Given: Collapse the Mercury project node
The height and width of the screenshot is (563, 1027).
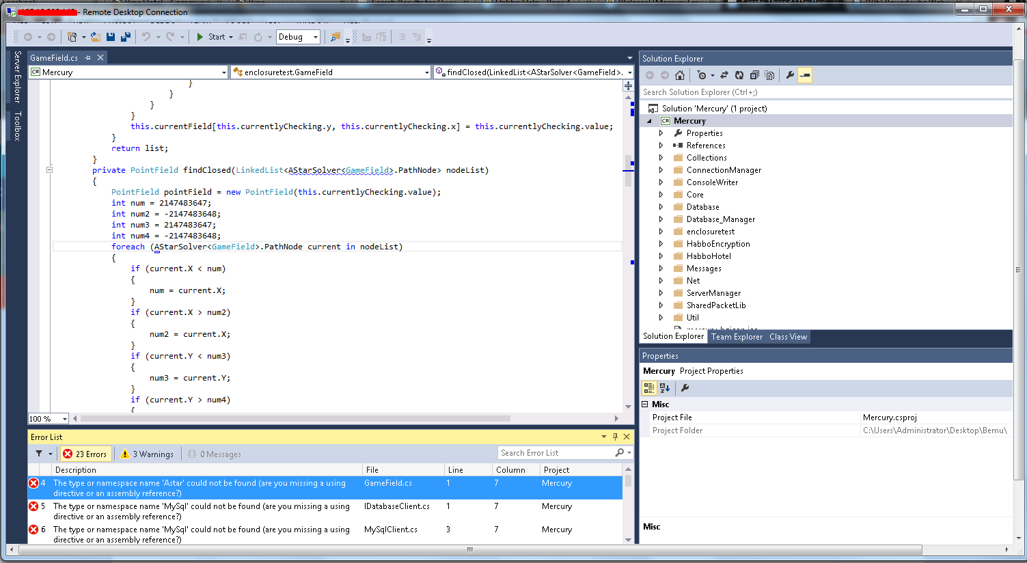Looking at the screenshot, I should point(649,121).
